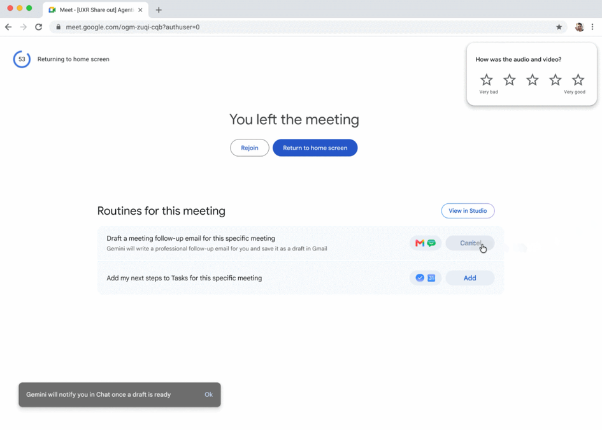Rate audio and video five stars
The width and height of the screenshot is (602, 430).
[578, 80]
